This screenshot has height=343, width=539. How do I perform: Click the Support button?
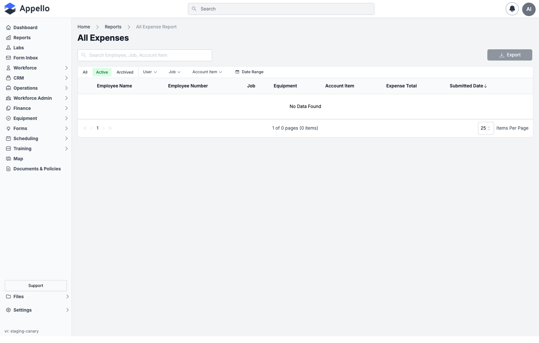[x=36, y=285]
